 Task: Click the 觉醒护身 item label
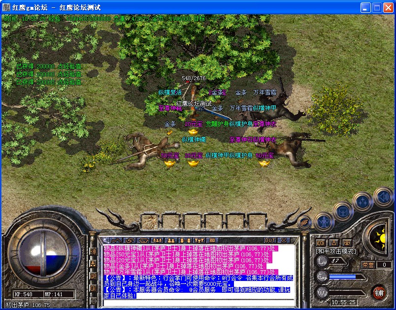click(217, 124)
